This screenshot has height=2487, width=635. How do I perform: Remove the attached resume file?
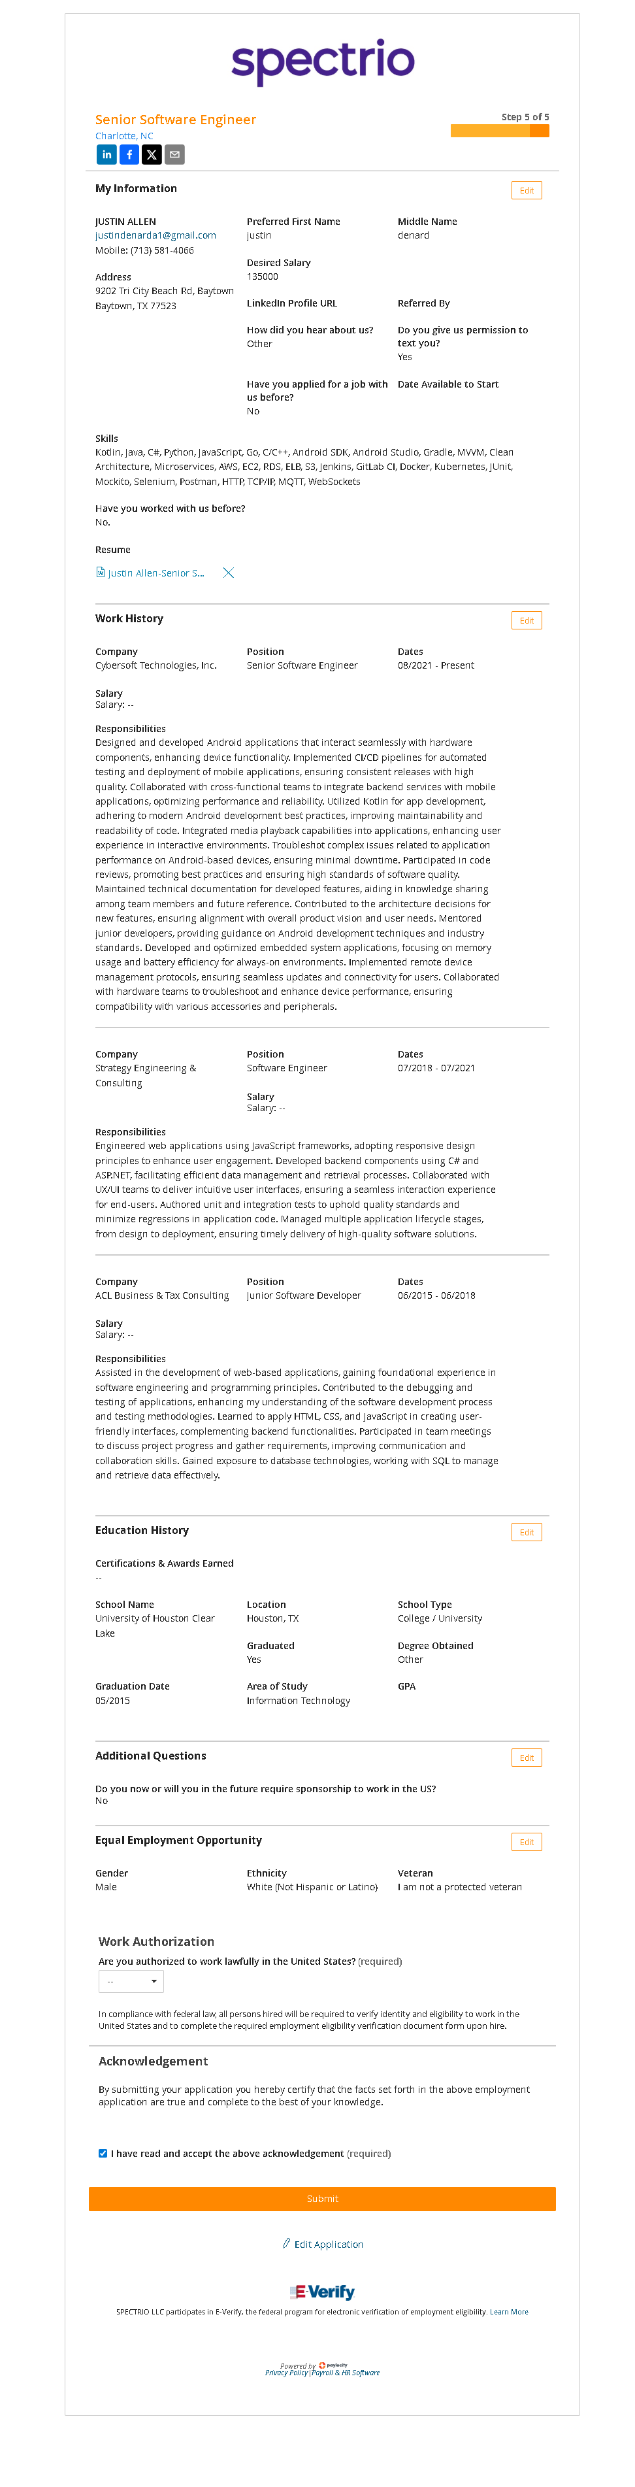click(229, 573)
